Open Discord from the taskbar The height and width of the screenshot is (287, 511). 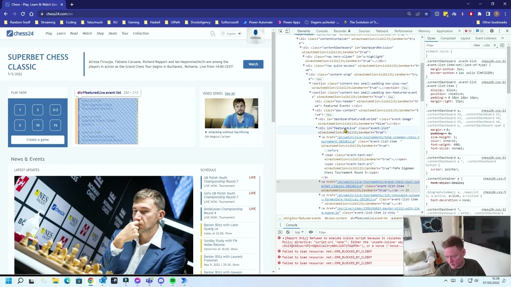161,281
